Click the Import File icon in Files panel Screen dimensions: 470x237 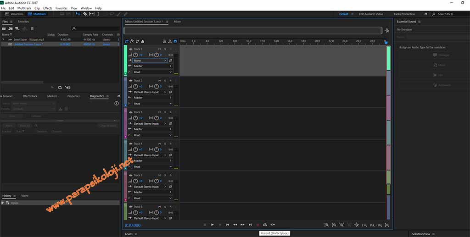click(11, 28)
